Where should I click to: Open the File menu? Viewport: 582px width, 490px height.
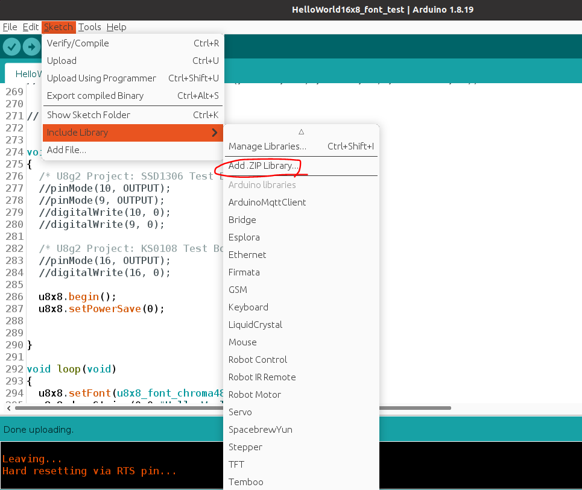point(10,27)
